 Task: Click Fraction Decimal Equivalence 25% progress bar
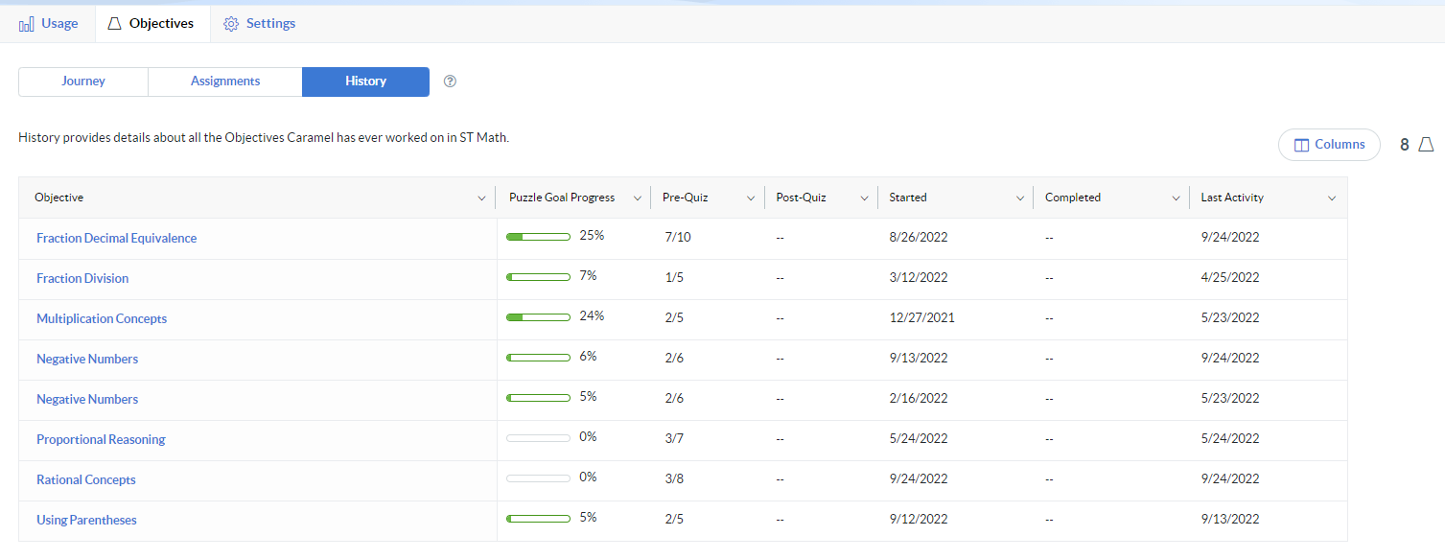click(538, 237)
